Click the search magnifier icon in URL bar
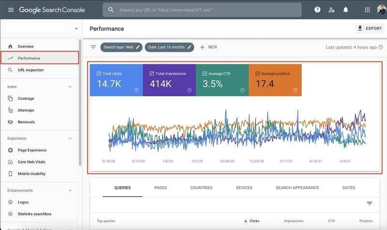Screen dimensions: 387x230 click(111, 10)
